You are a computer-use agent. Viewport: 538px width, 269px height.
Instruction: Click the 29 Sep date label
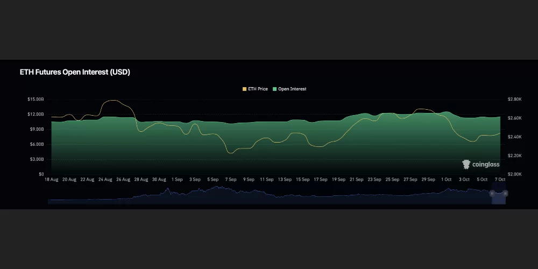428,180
